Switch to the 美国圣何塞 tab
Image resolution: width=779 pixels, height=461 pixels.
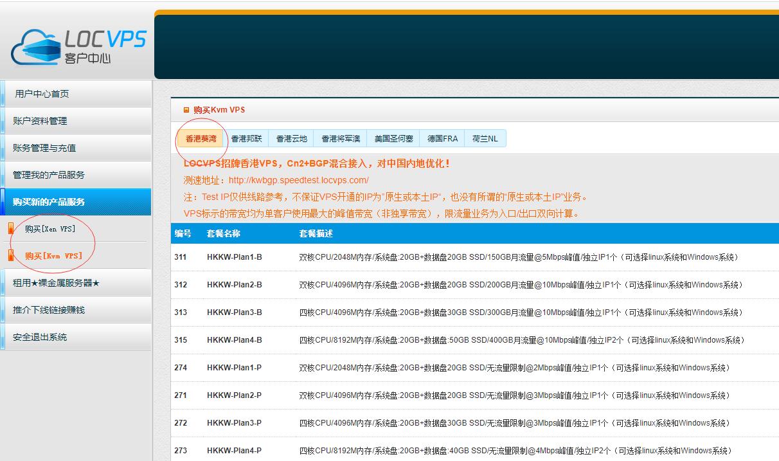point(394,138)
